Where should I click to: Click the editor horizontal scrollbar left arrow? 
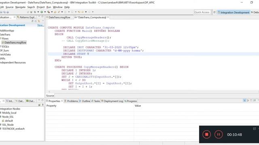49,91
